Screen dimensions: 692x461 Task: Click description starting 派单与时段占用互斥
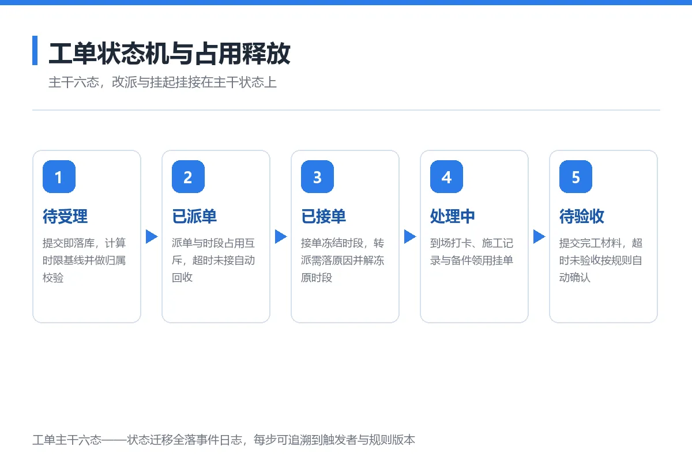[213, 260]
